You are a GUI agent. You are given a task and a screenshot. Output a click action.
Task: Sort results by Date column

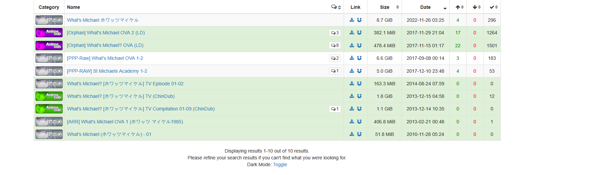click(425, 7)
